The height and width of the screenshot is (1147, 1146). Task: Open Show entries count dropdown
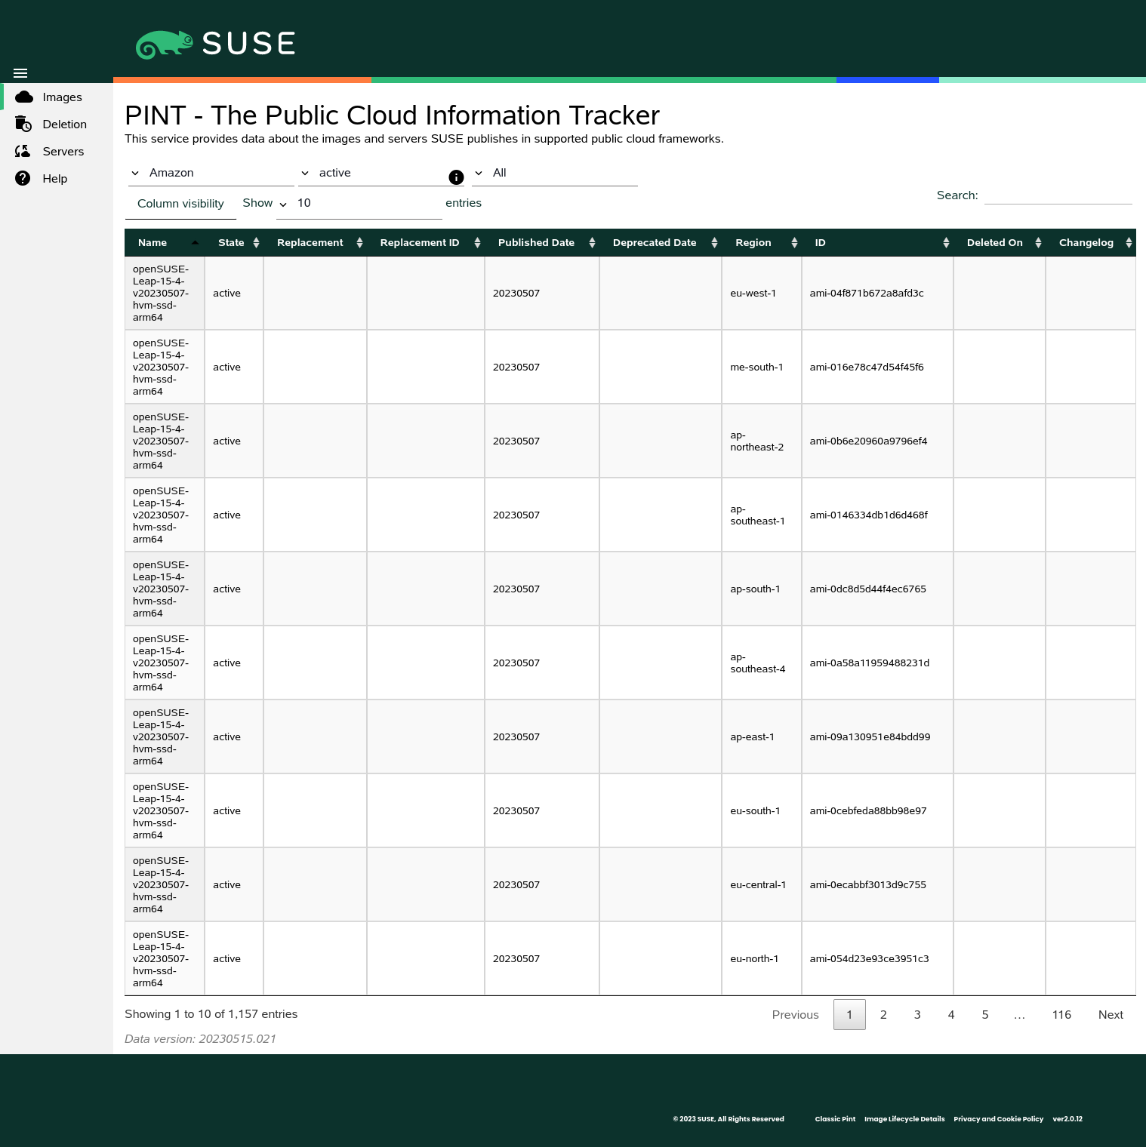(x=359, y=204)
